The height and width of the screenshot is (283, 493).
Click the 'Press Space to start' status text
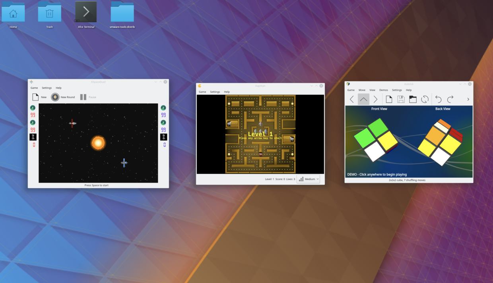pos(97,185)
